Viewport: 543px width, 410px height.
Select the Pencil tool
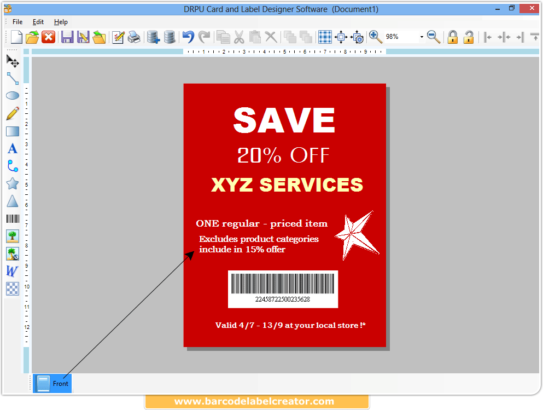click(x=12, y=113)
